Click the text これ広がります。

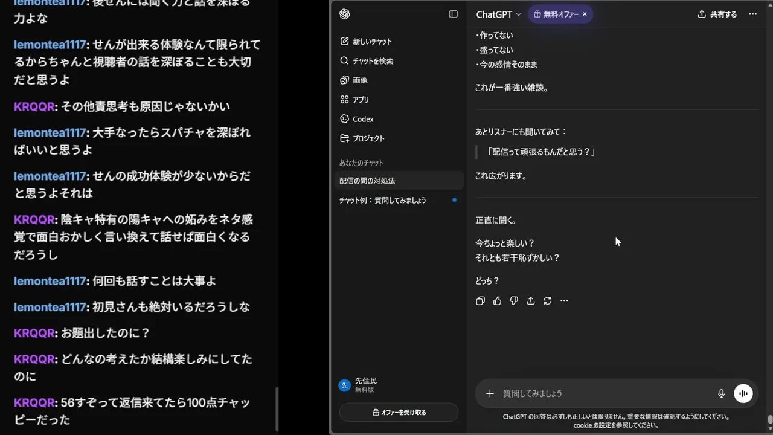coord(501,176)
